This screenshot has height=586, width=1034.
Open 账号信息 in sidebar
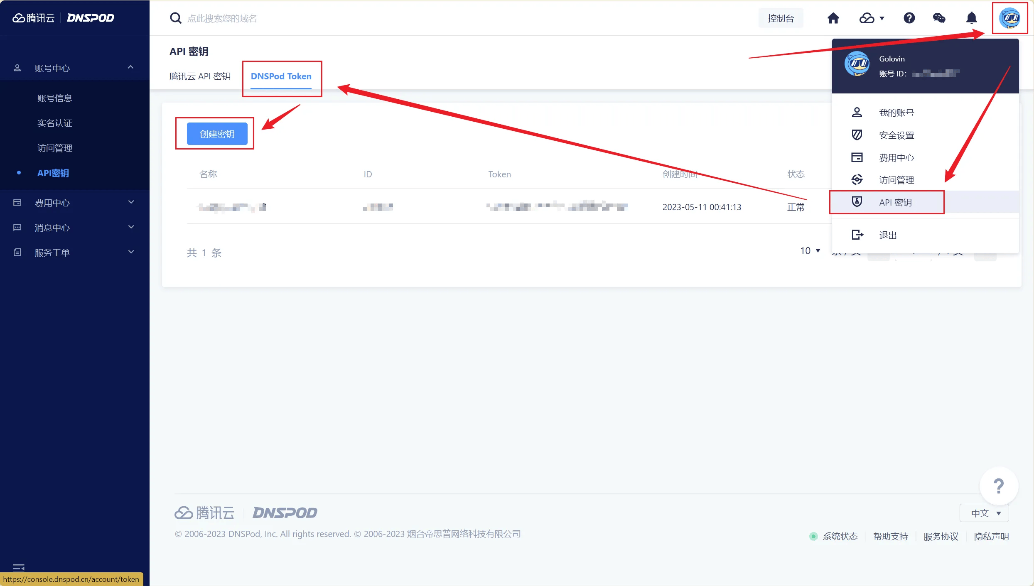[55, 98]
